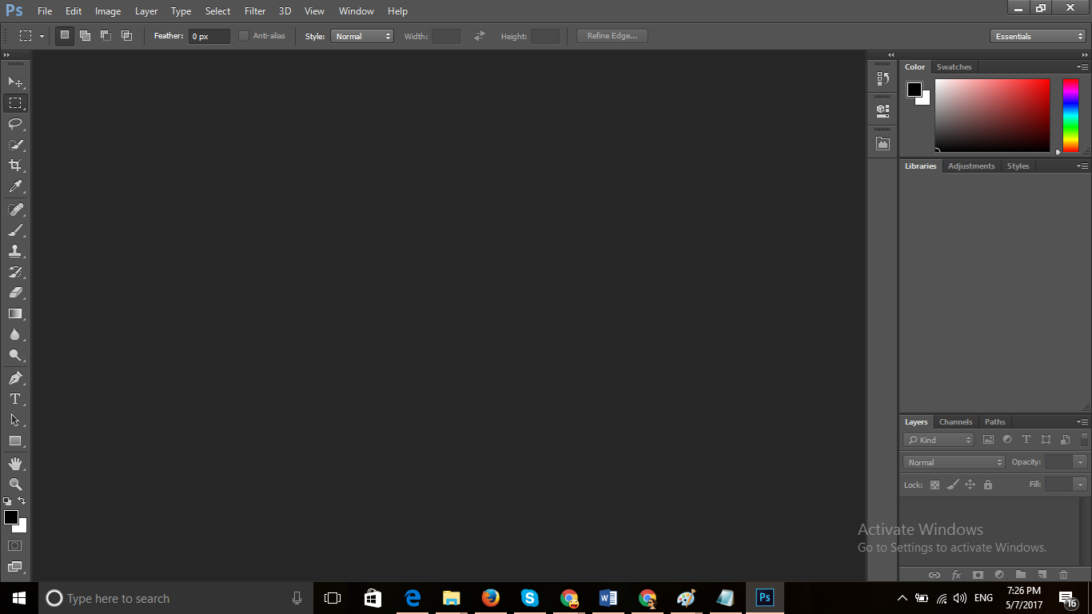Click the swap colors arrow in toolbox
Viewport: 1092px width, 614px height.
[x=22, y=500]
